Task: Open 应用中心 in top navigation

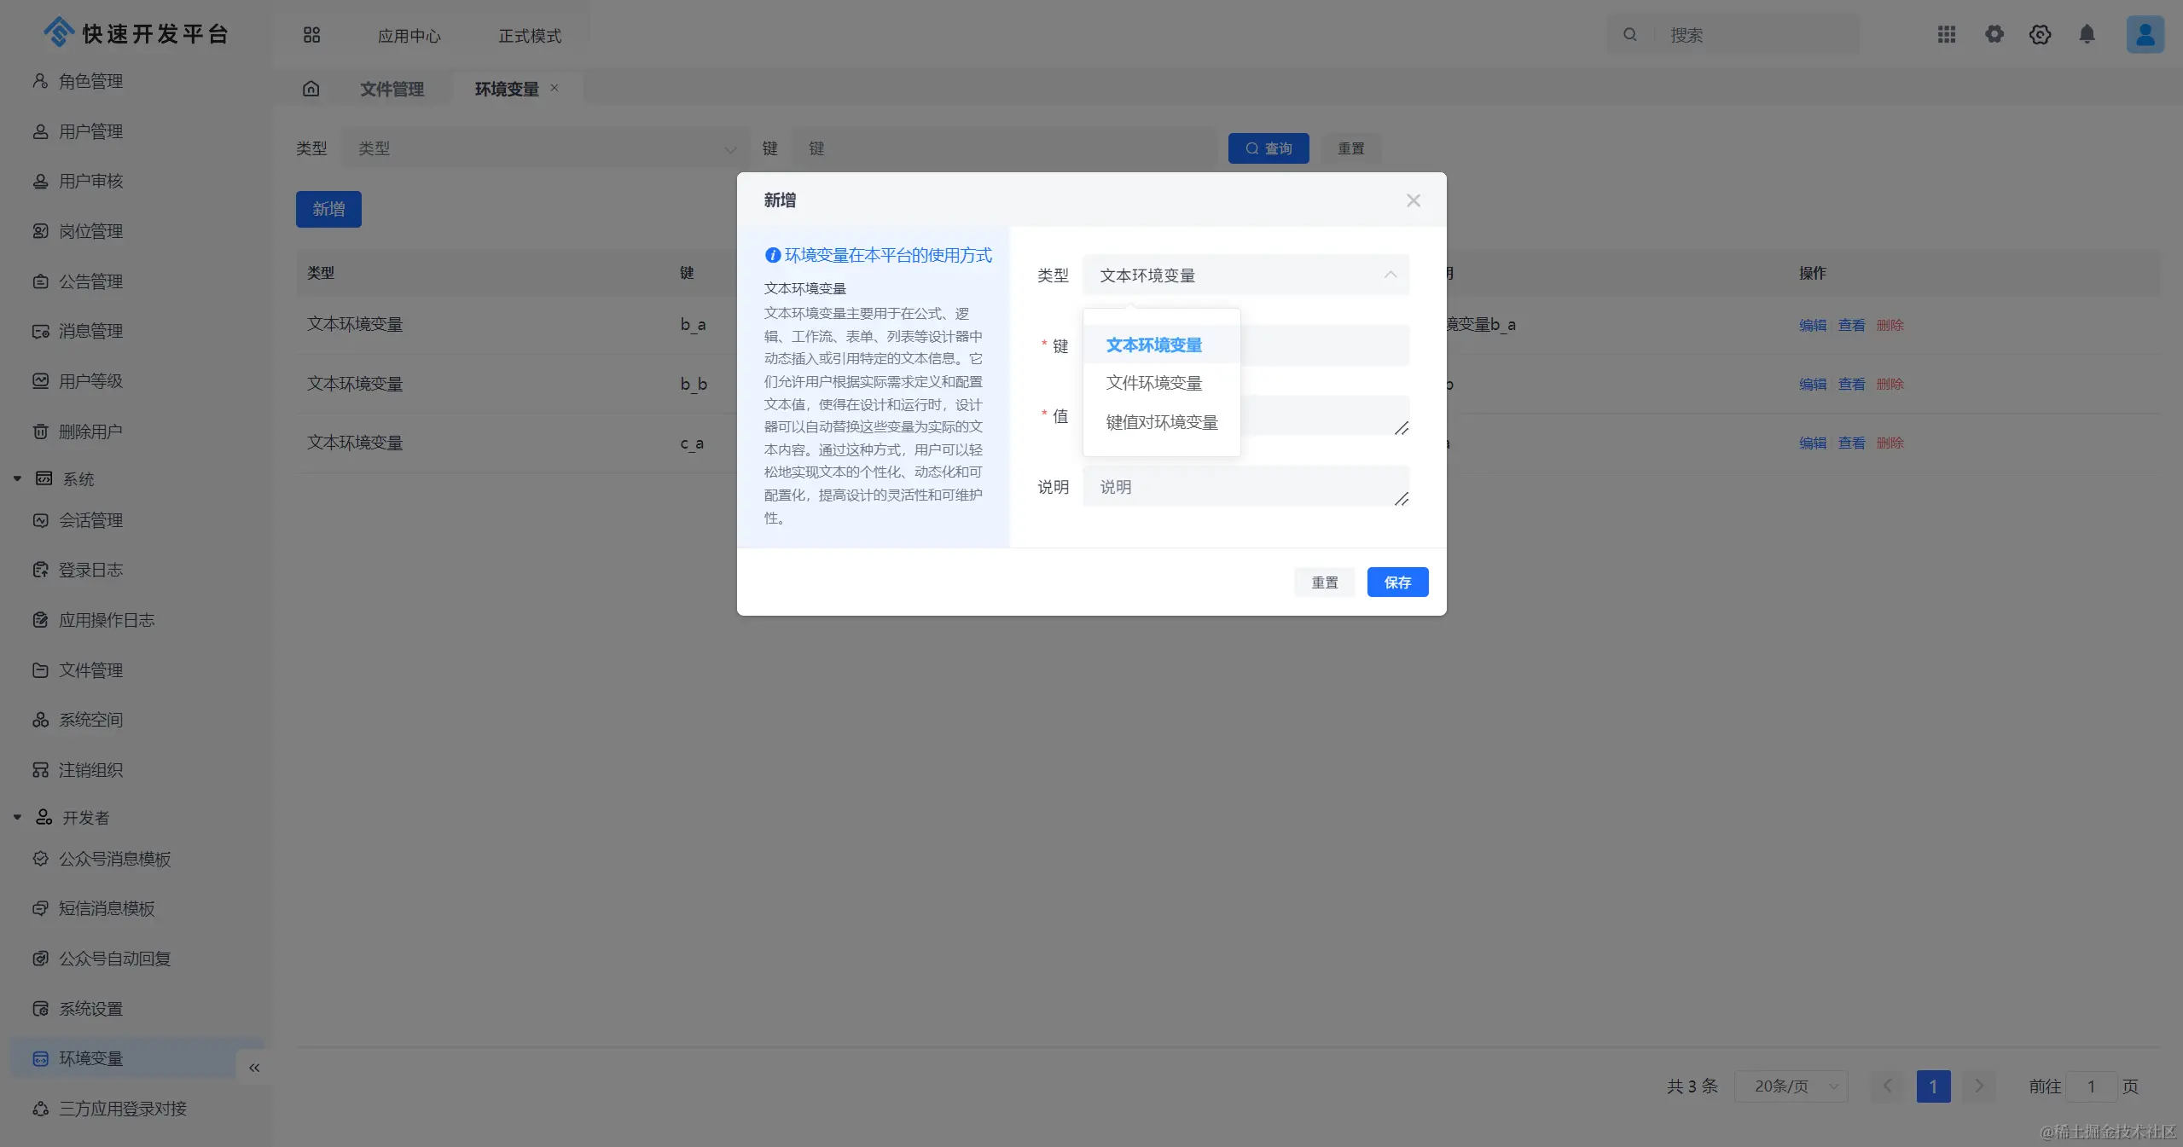Action: click(x=409, y=36)
